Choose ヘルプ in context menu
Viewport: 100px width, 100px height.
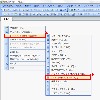coord(25,64)
